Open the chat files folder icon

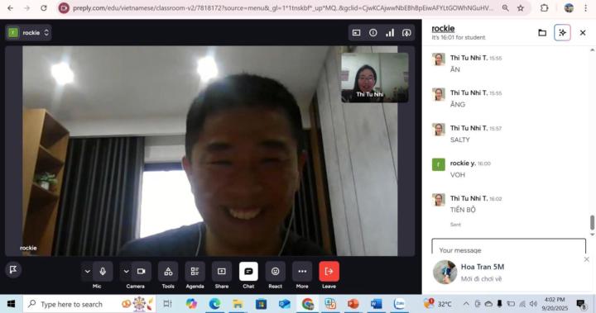(542, 33)
